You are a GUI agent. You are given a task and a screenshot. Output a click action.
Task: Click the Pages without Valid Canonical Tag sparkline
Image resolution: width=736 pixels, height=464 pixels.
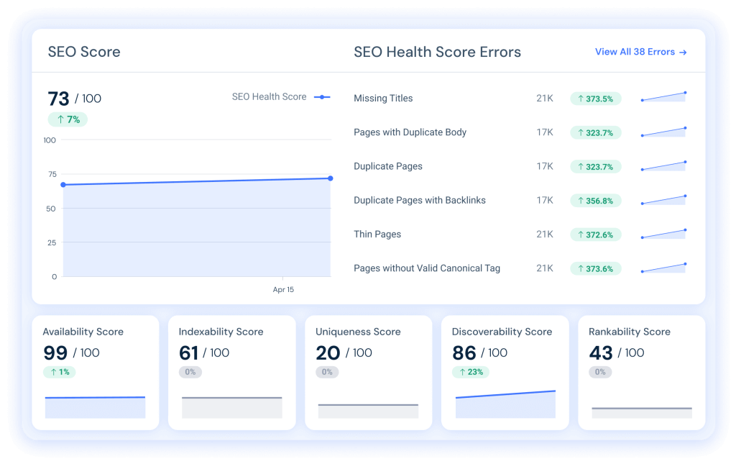click(663, 267)
